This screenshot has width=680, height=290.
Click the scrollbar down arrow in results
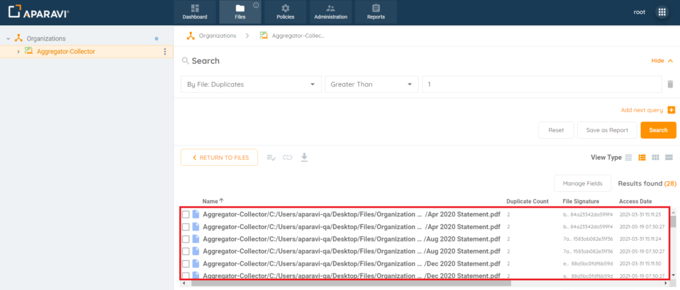[673, 275]
